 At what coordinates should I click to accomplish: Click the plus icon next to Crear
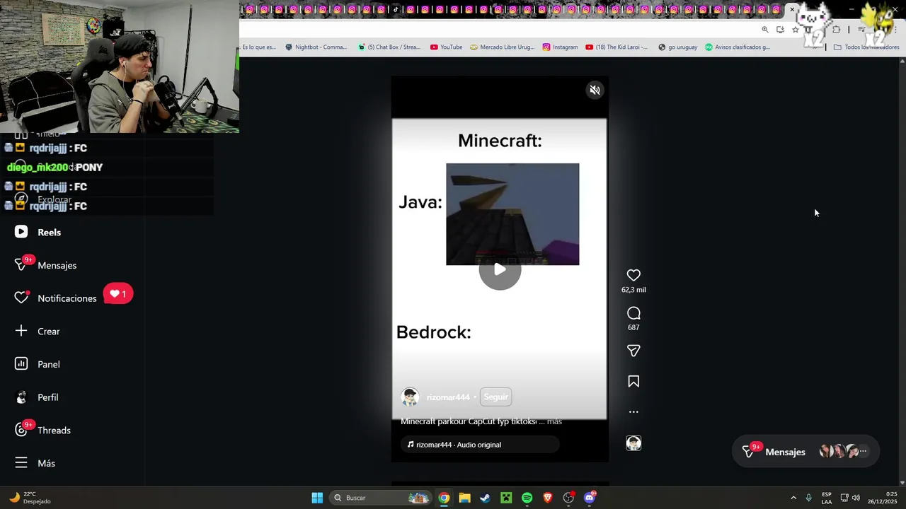tap(21, 331)
